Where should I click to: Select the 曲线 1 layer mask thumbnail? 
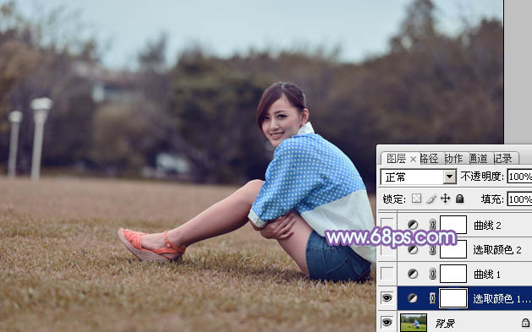(x=453, y=274)
